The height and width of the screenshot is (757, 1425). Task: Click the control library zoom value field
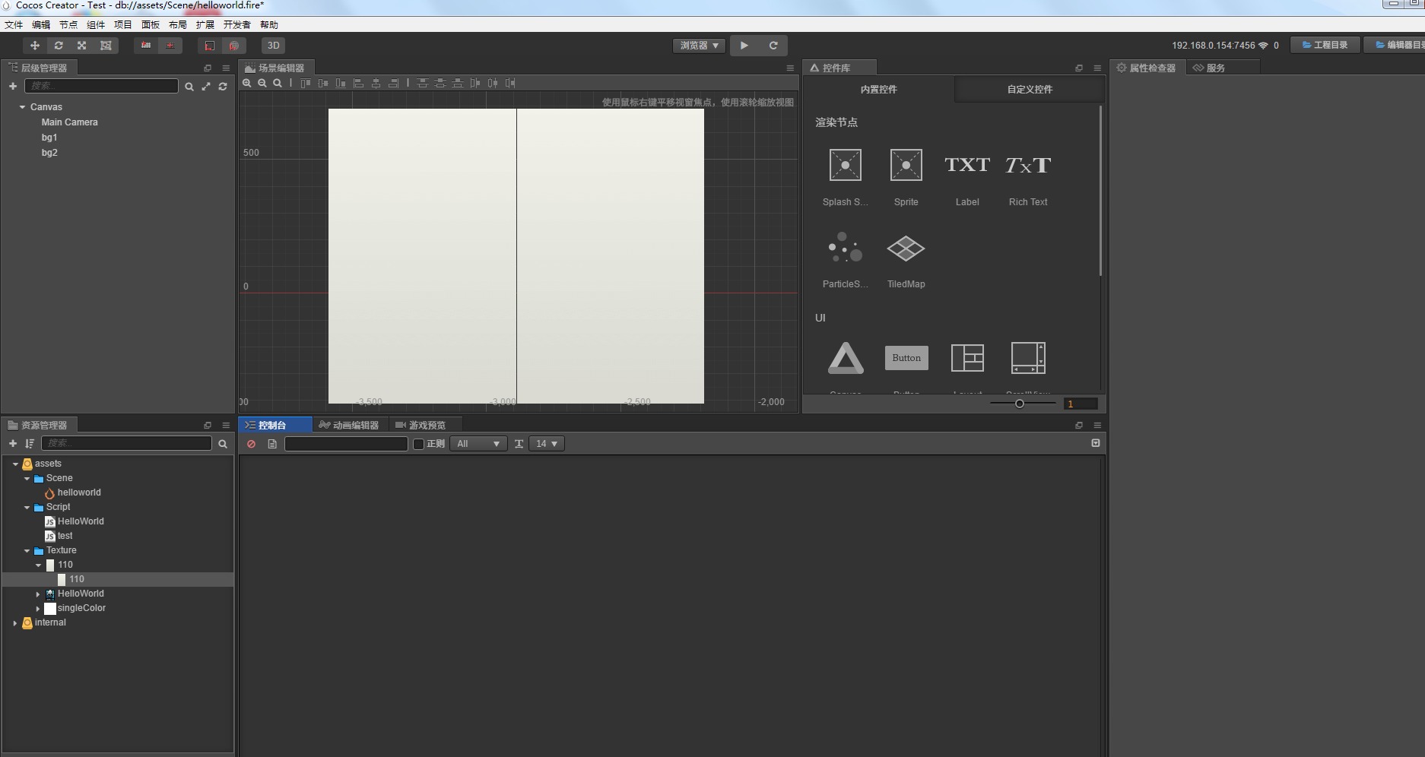point(1081,404)
